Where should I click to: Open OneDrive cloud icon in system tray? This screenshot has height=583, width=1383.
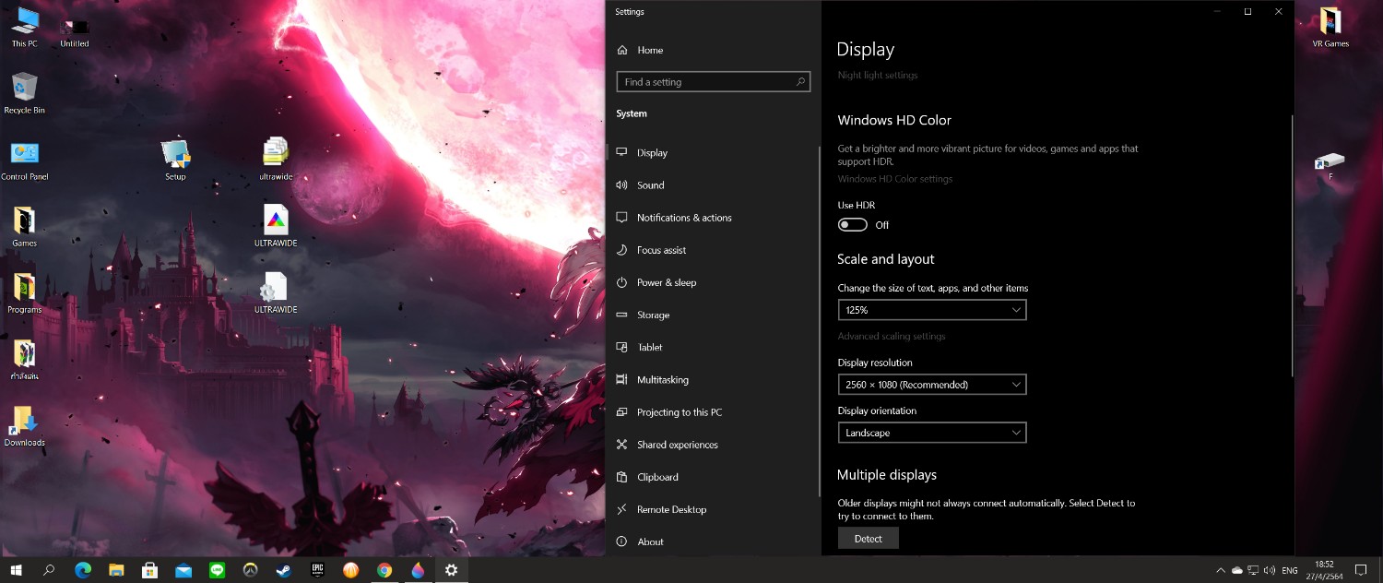pos(1237,570)
